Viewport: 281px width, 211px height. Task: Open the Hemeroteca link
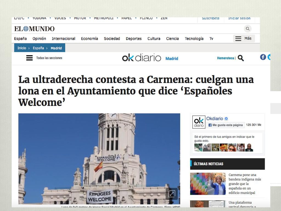click(x=226, y=58)
